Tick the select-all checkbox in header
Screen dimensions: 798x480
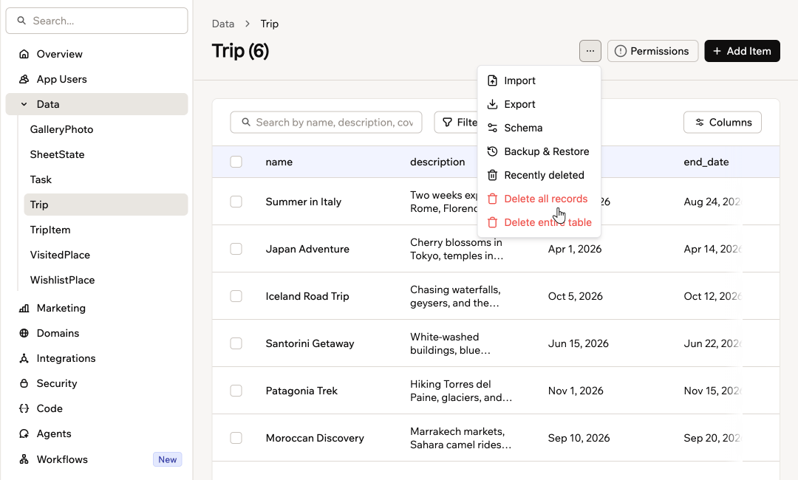click(236, 162)
